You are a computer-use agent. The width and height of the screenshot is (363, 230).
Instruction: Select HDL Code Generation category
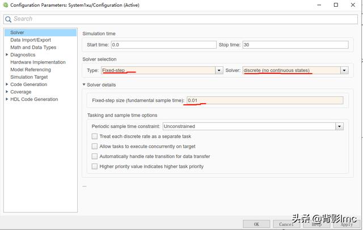pos(34,99)
